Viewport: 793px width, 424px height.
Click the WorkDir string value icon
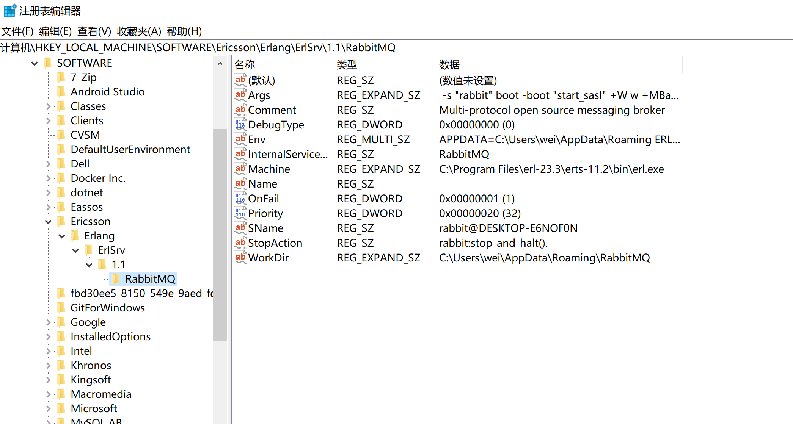(240, 257)
